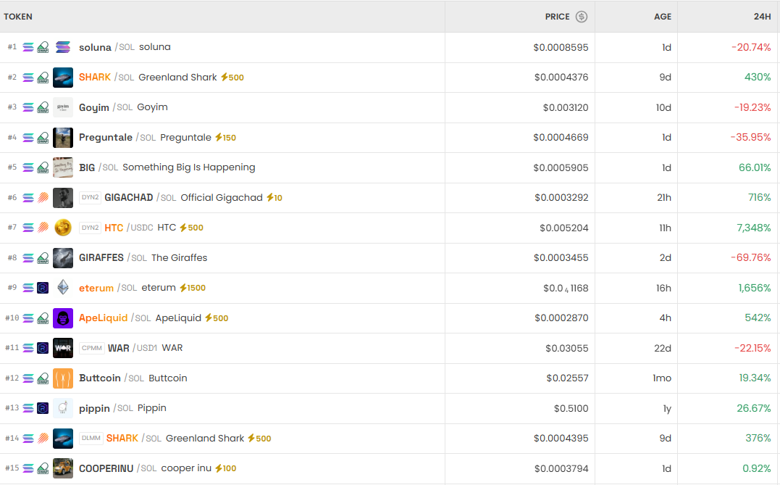This screenshot has width=780, height=485.
Task: Click the Raydium DEX icon on eterum row
Action: coord(43,288)
